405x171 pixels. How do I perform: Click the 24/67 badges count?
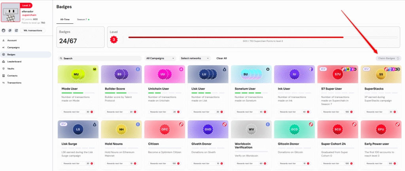pyautogui.click(x=68, y=41)
